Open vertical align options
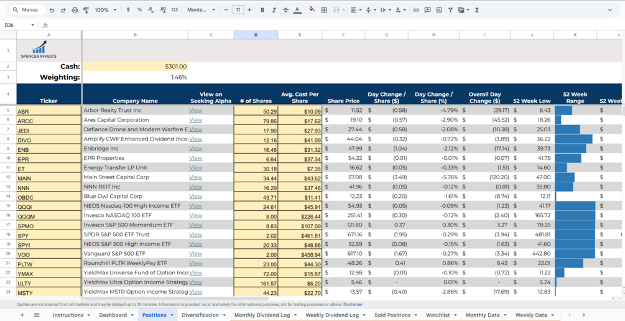Viewport: 625px width, 321px height. tap(370, 10)
